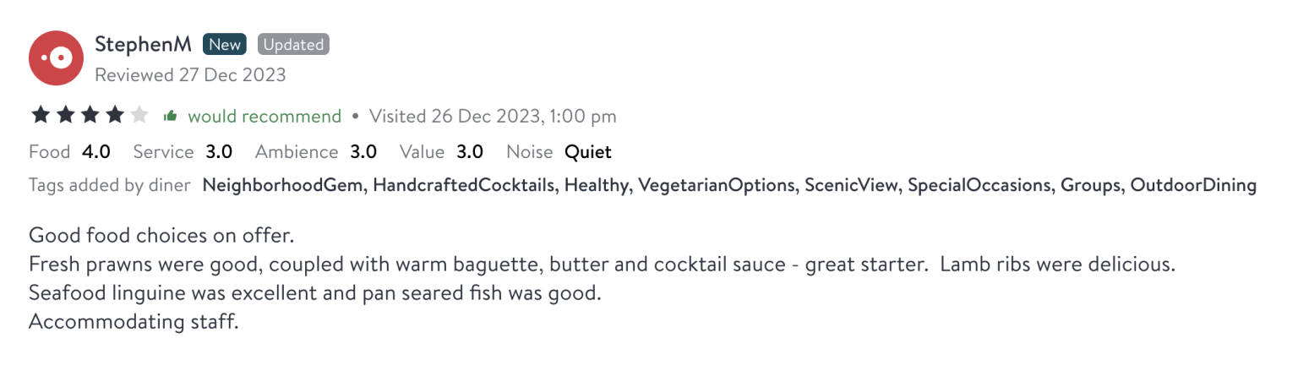Click the green thumbs-up recommend icon
The image size is (1298, 371).
(x=170, y=116)
